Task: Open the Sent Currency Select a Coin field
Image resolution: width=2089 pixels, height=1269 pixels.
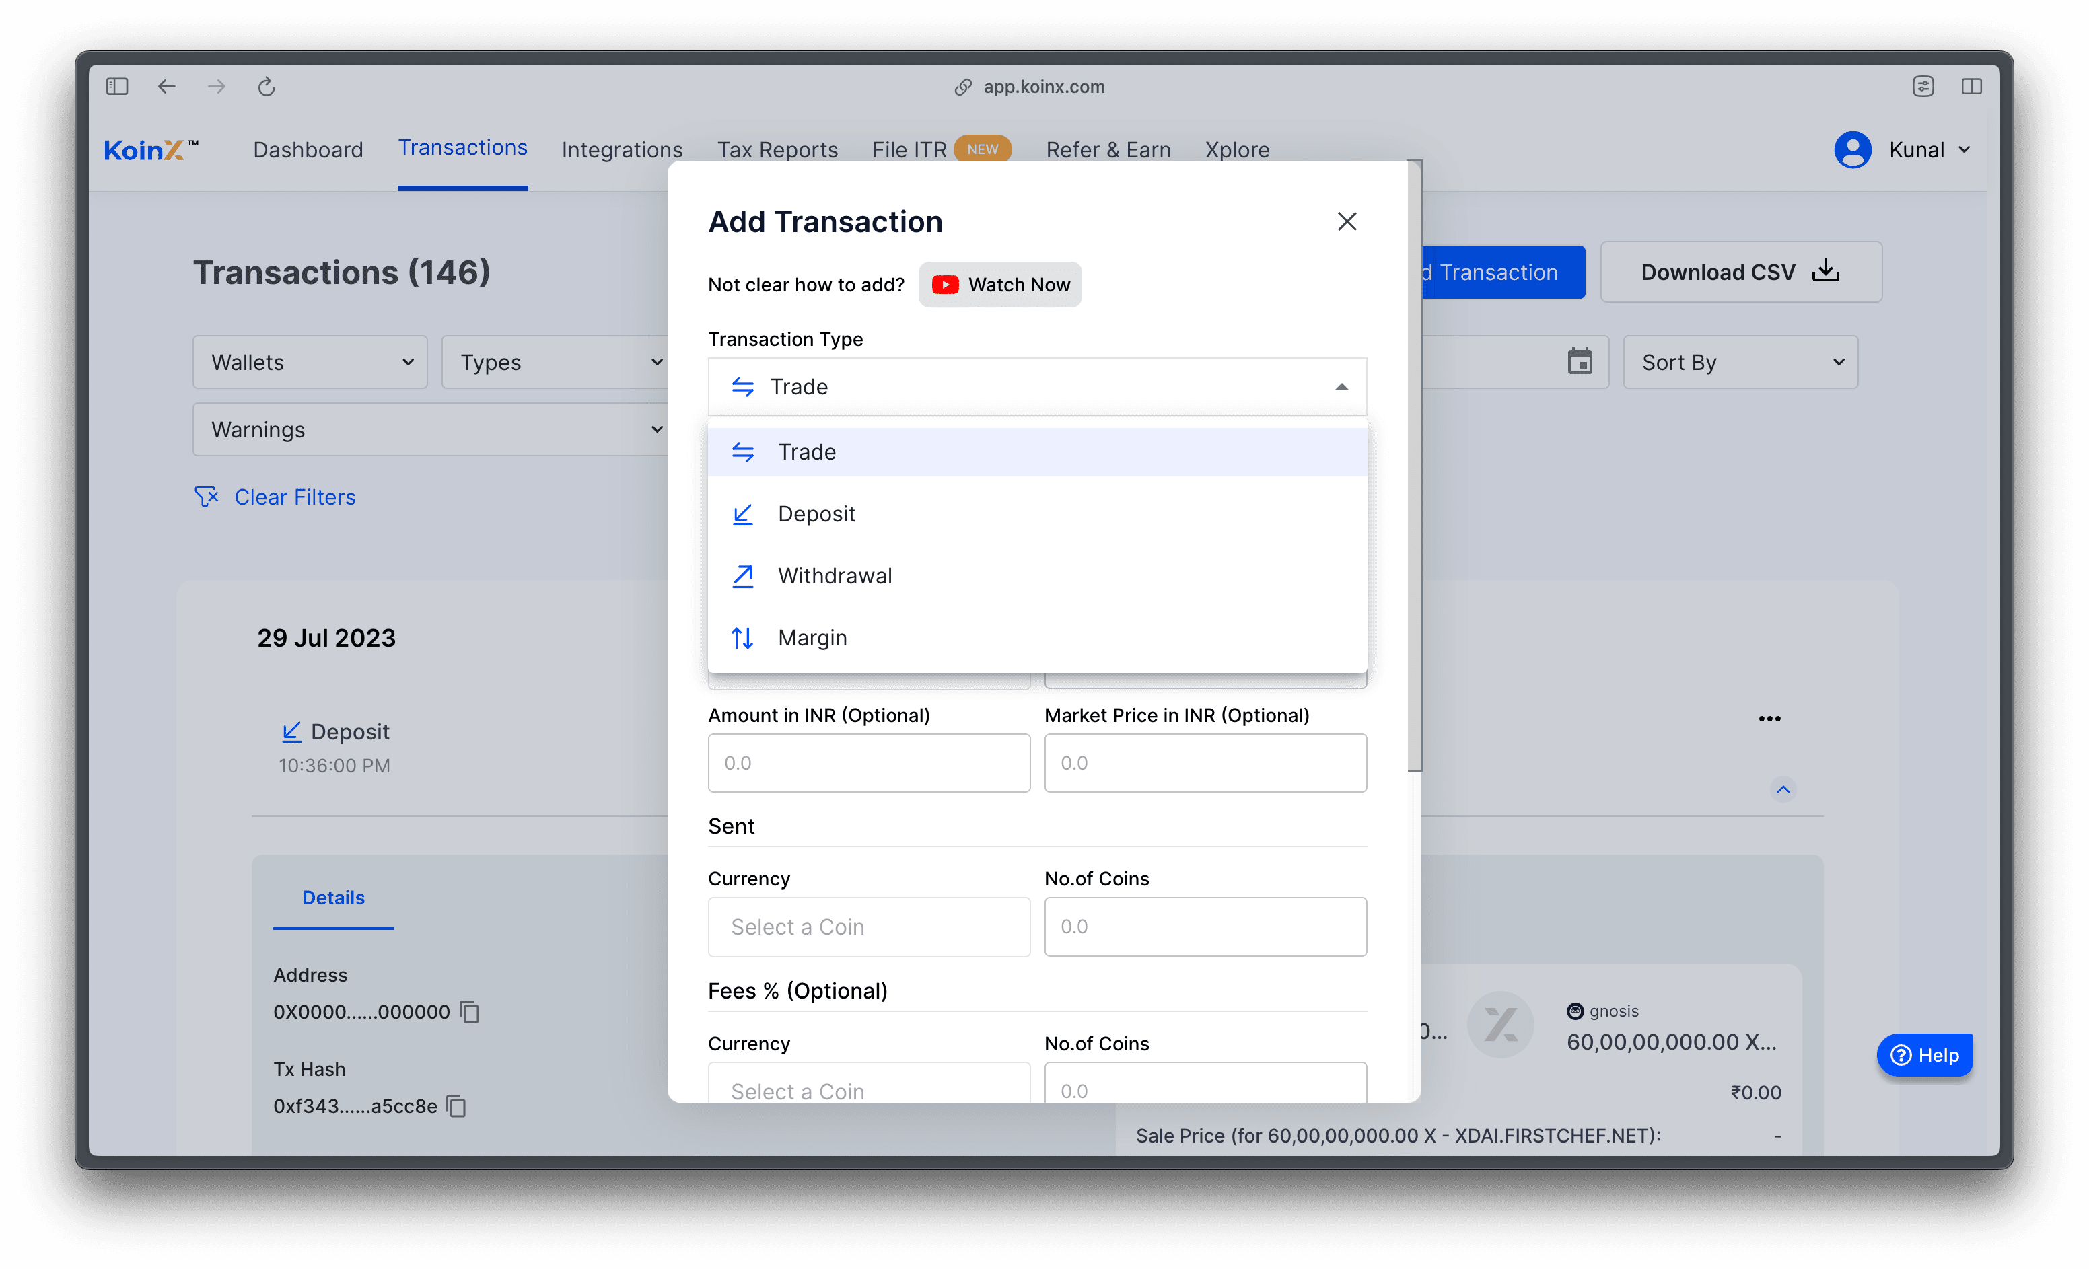Action: pos(868,927)
